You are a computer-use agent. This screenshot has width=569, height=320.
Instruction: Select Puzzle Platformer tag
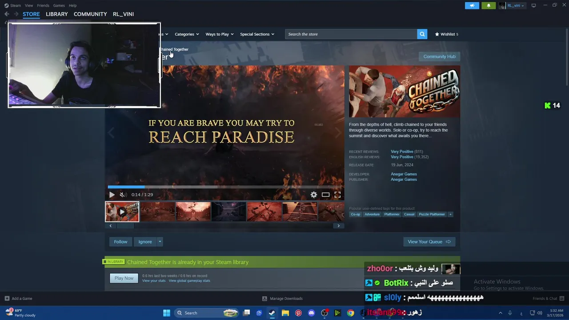coord(432,214)
